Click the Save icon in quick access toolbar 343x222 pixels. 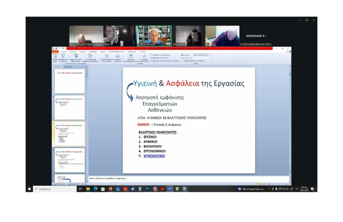[56, 48]
